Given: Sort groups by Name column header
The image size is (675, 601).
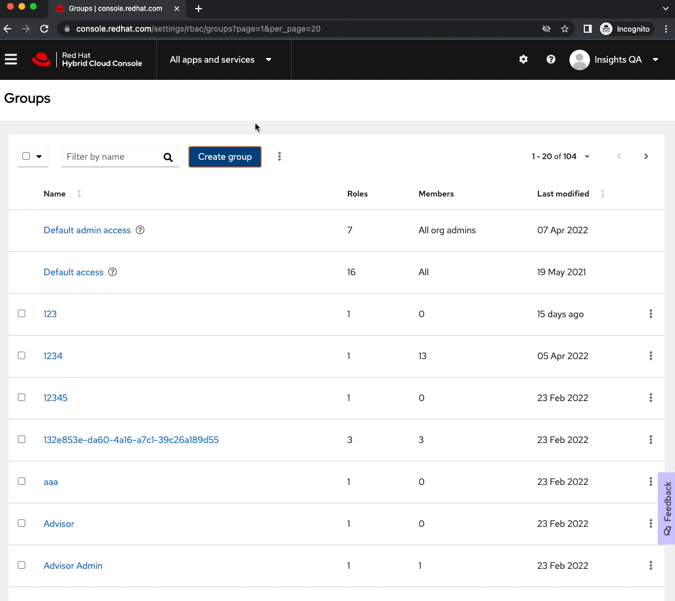Looking at the screenshot, I should (55, 194).
